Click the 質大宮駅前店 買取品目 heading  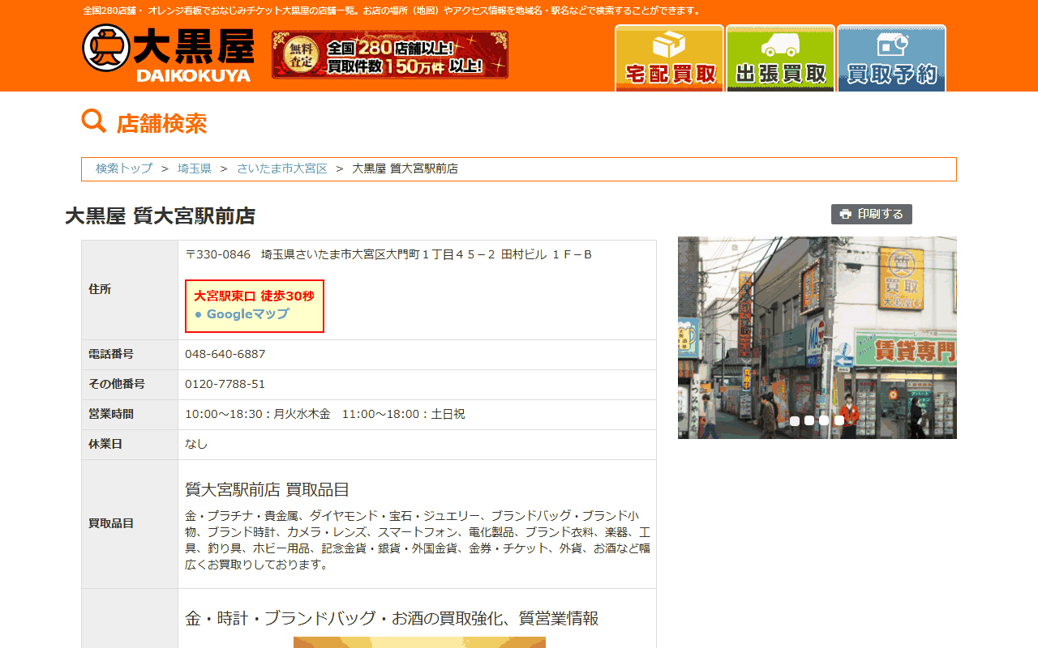[268, 489]
